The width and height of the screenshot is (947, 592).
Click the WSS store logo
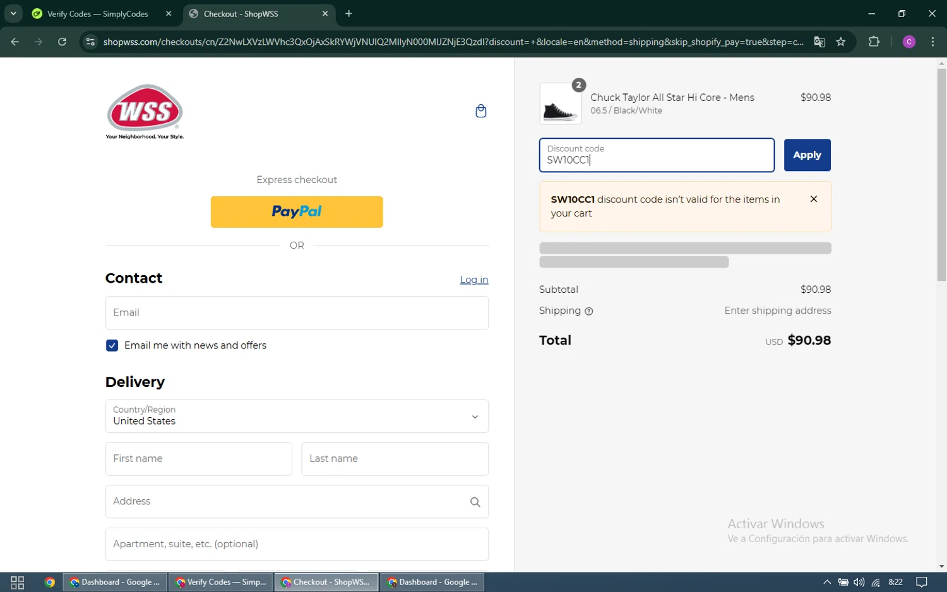[x=145, y=112]
